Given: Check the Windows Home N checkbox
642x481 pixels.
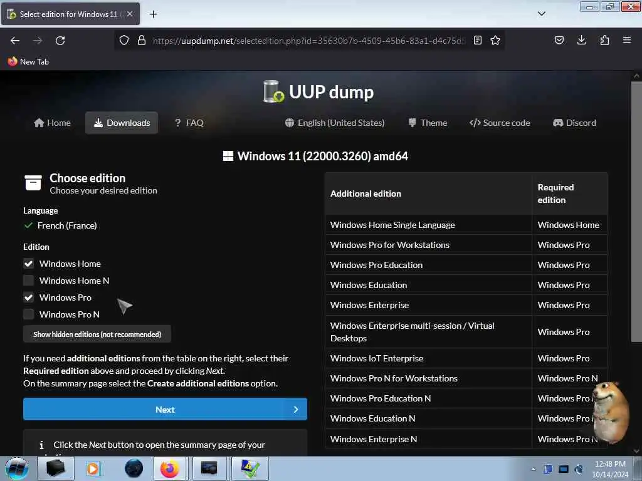Looking at the screenshot, I should coord(28,281).
